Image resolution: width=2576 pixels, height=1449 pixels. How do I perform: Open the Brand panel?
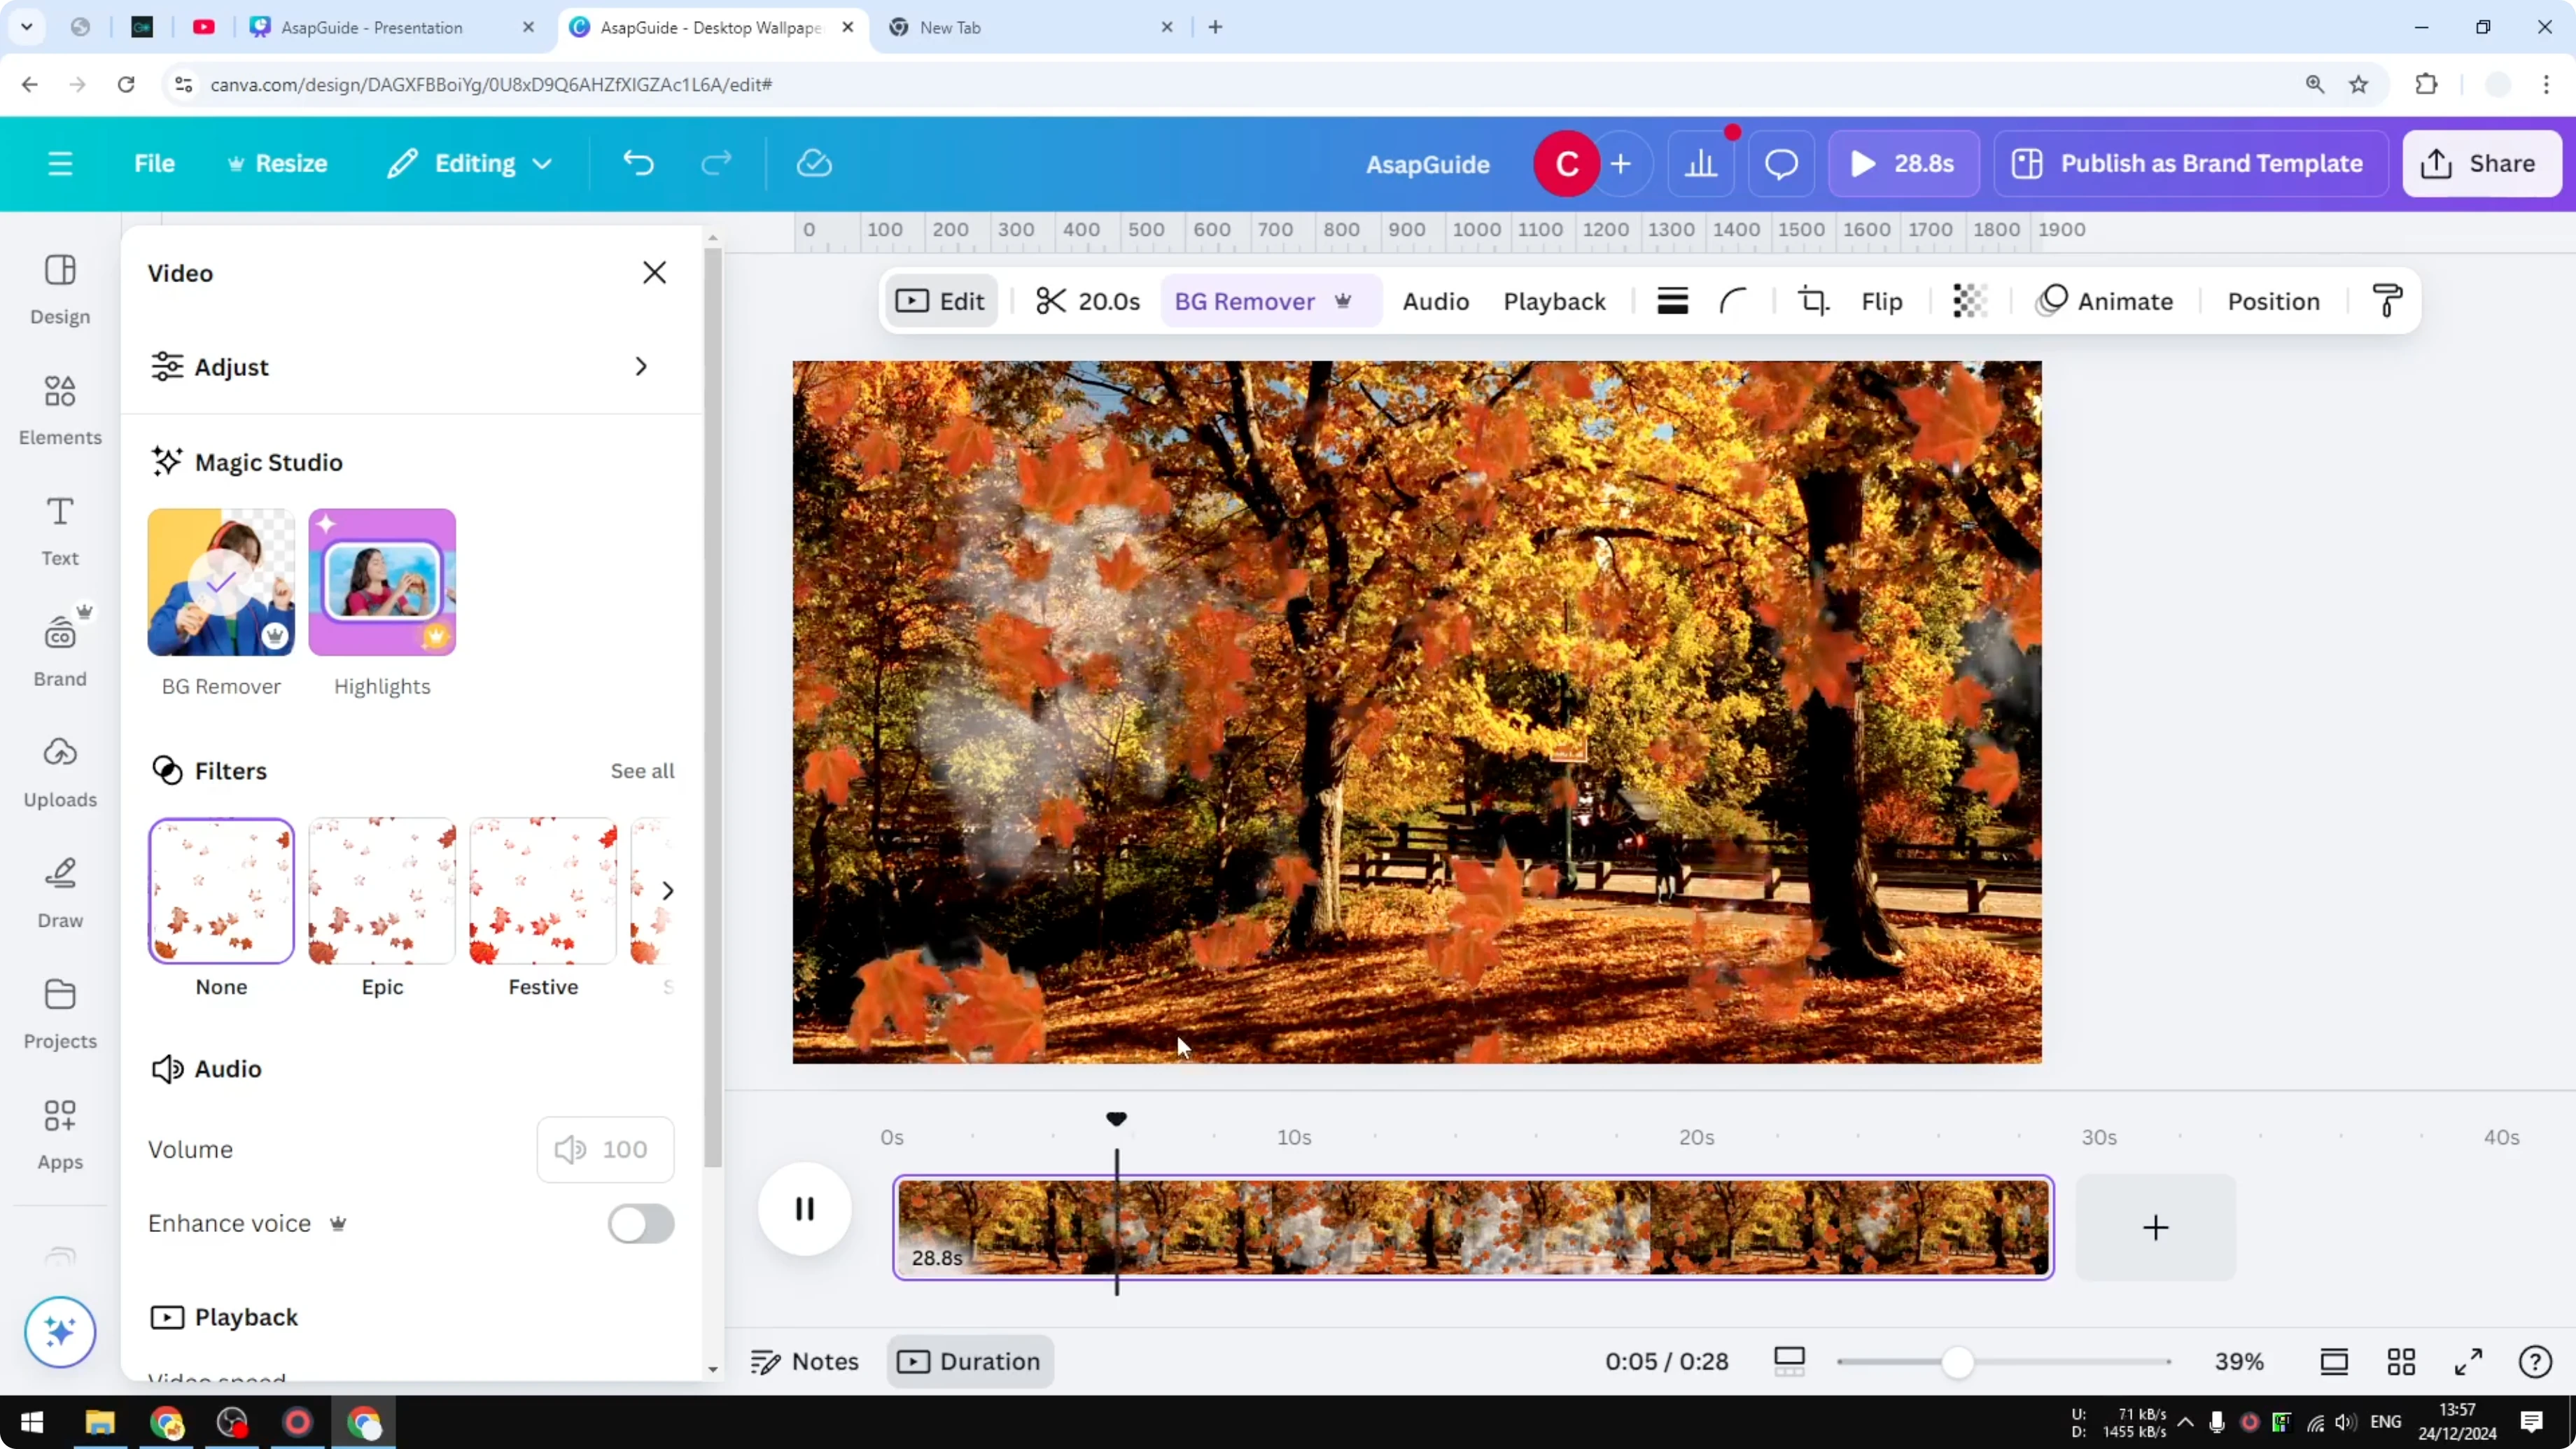click(x=59, y=650)
